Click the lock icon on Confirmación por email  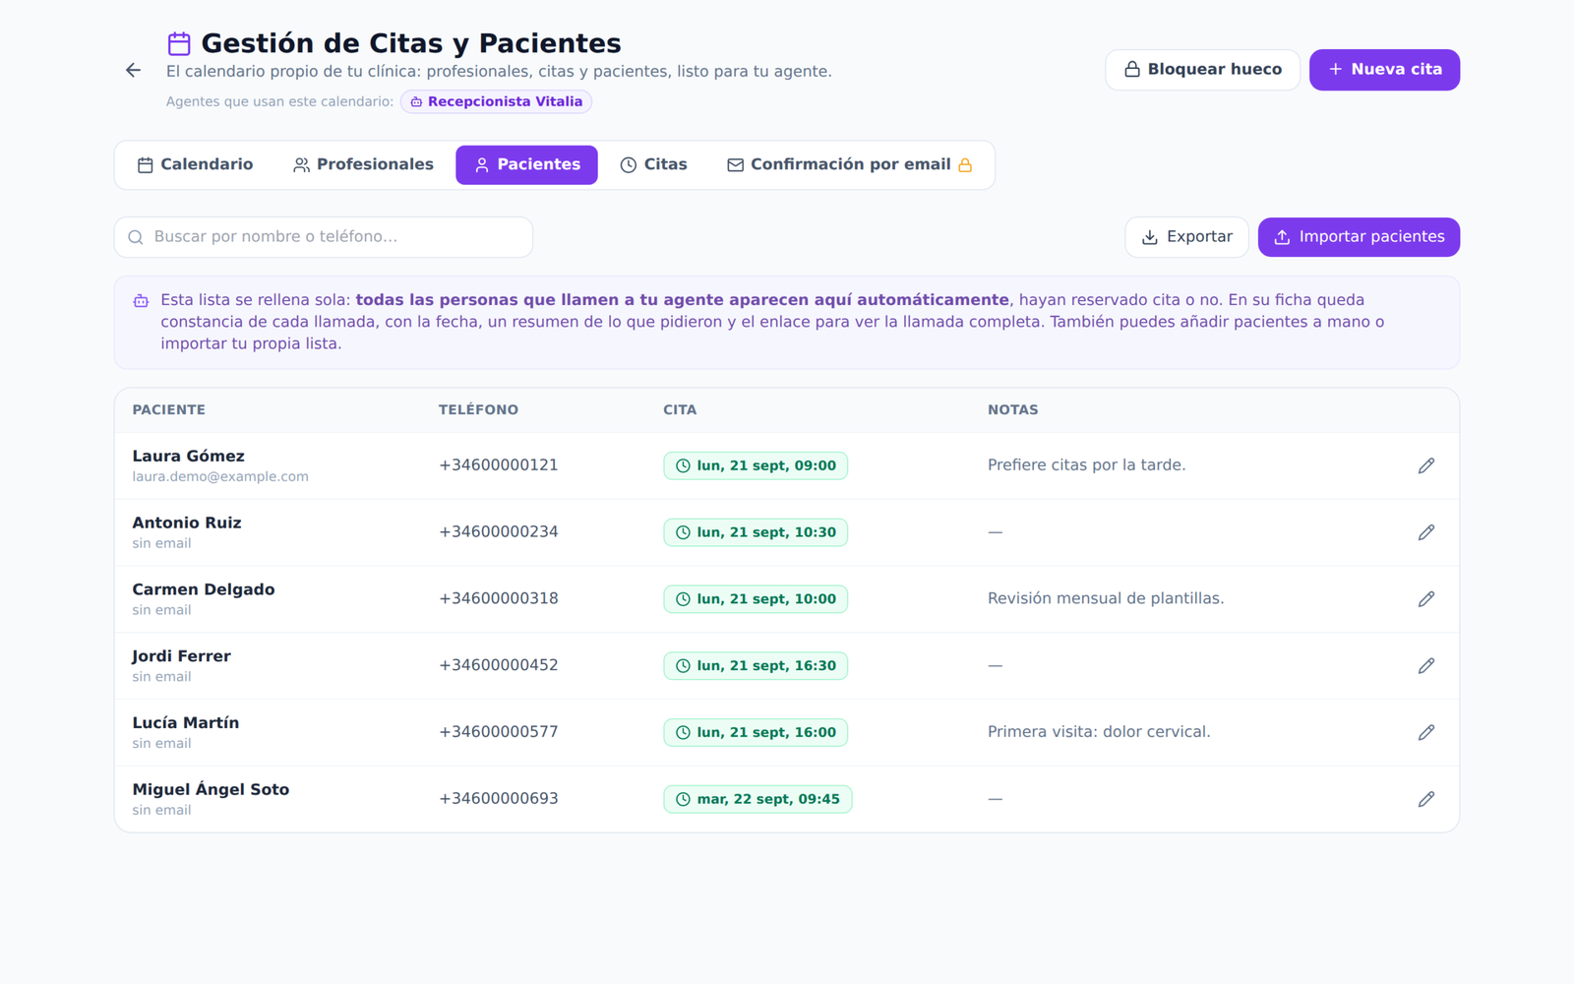click(x=965, y=165)
